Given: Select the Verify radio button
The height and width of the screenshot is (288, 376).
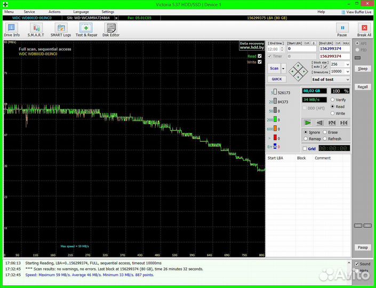Looking at the screenshot, I should [333, 100].
